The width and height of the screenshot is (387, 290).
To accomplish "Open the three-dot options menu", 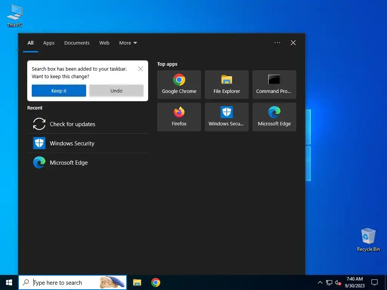I will (x=277, y=43).
